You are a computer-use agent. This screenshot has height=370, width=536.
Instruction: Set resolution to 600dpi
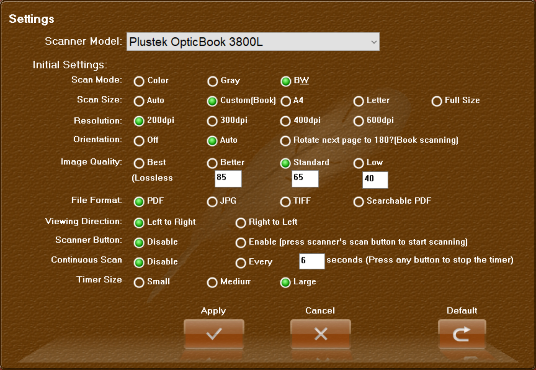coord(358,121)
